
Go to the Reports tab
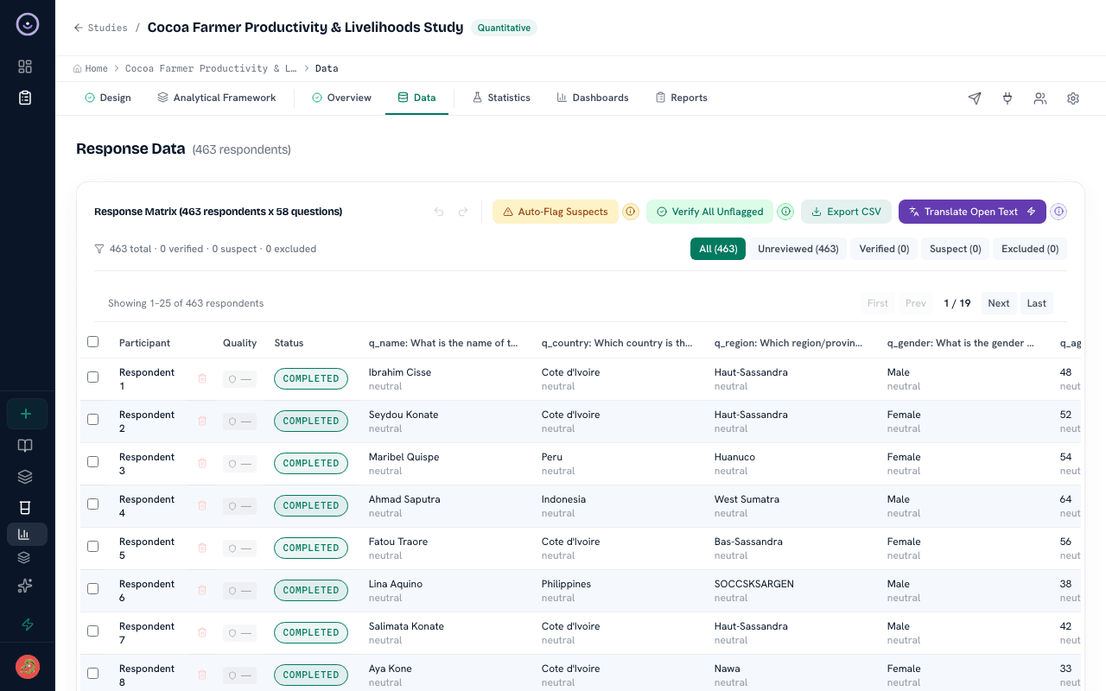tap(681, 98)
